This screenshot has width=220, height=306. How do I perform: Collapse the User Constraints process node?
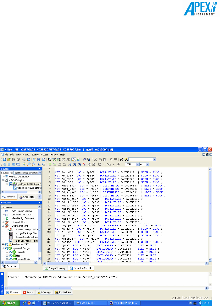click(x=3, y=226)
